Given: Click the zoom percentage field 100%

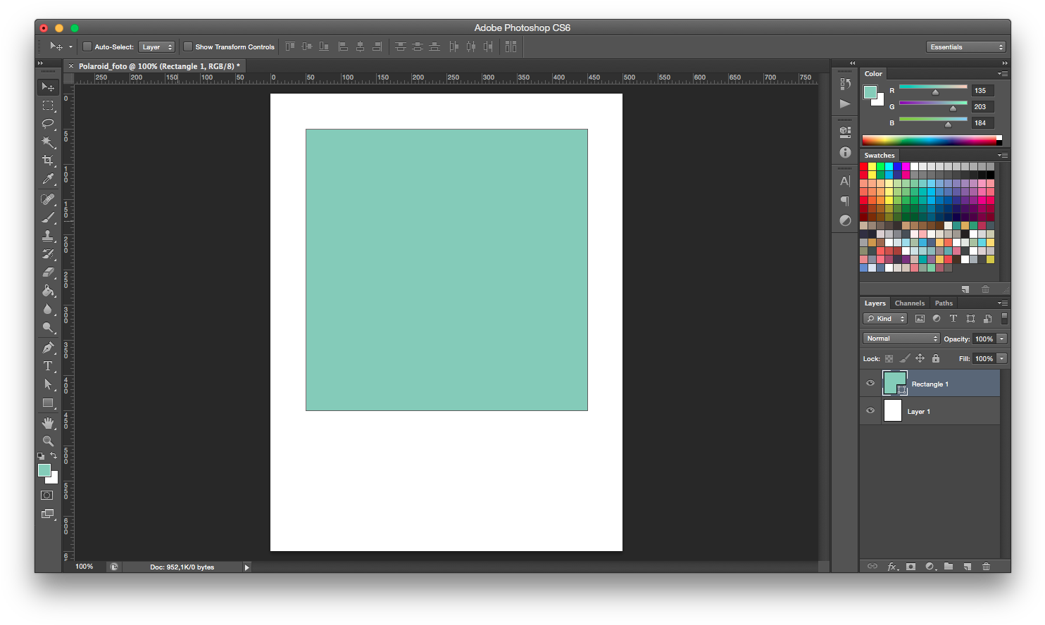Looking at the screenshot, I should 85,567.
